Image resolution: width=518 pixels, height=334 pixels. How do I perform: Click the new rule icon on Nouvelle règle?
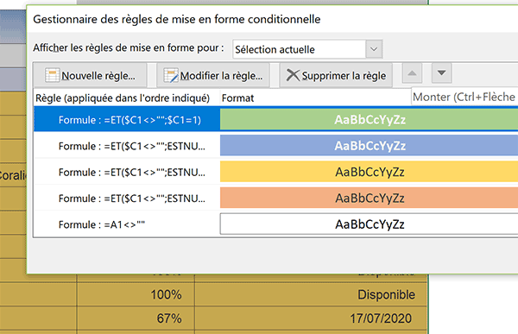[x=52, y=75]
